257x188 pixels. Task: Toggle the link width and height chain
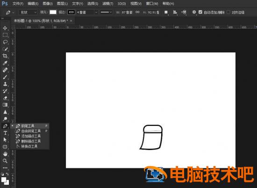pos(137,12)
